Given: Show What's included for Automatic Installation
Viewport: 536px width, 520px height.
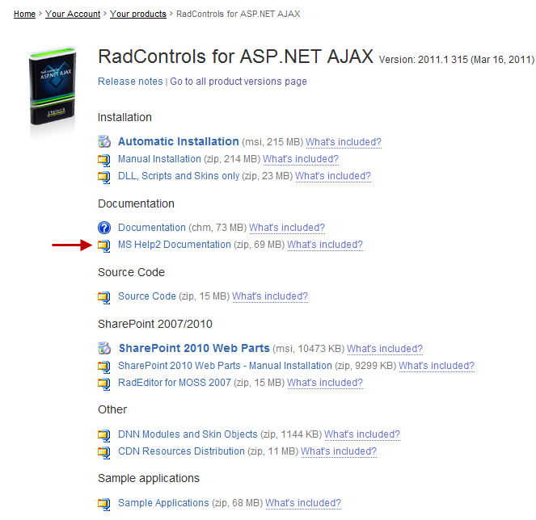Looking at the screenshot, I should tap(344, 142).
